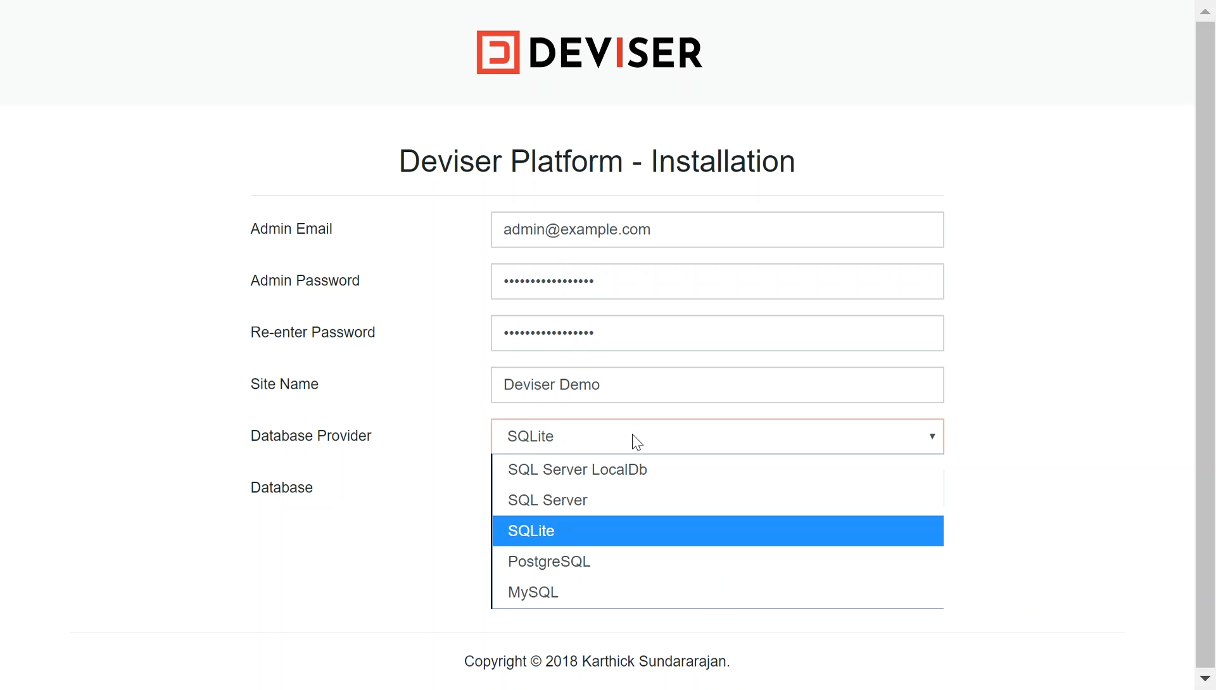This screenshot has width=1216, height=690.
Task: Select PostgreSQL as the database provider
Action: 548,561
